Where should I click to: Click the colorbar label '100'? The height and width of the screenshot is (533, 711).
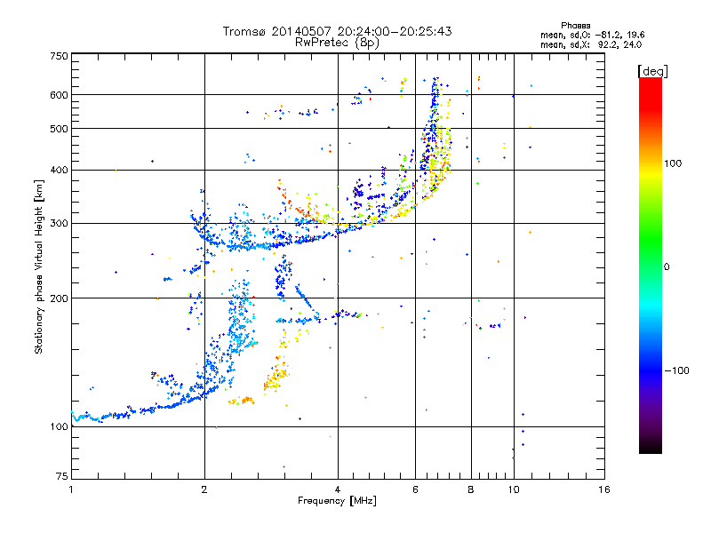673,163
